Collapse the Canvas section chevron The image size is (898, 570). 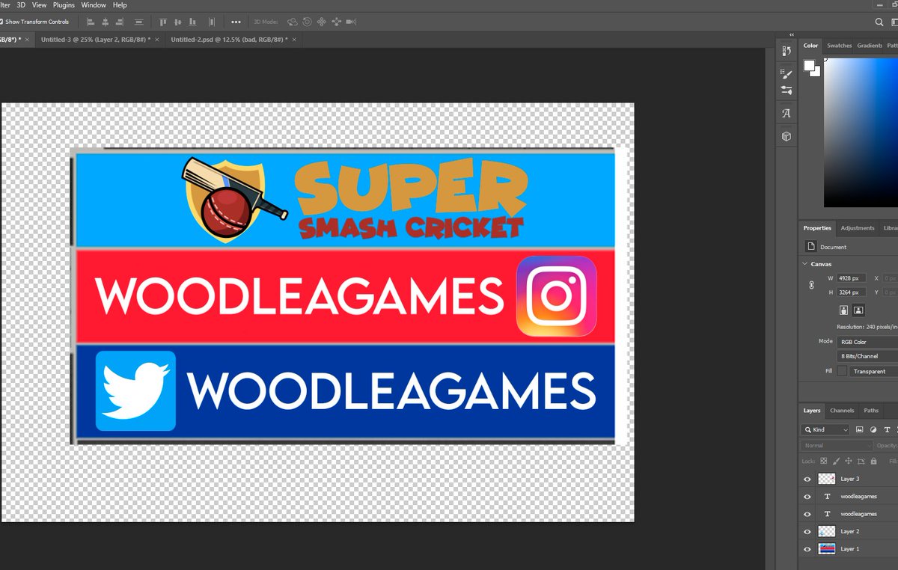pos(804,264)
